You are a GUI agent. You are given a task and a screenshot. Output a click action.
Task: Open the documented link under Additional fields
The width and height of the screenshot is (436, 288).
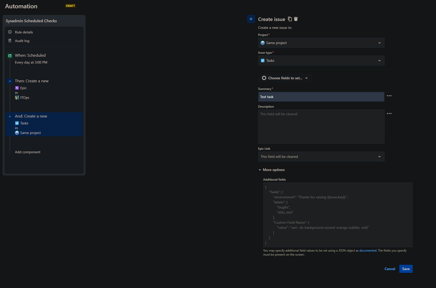coord(367,251)
